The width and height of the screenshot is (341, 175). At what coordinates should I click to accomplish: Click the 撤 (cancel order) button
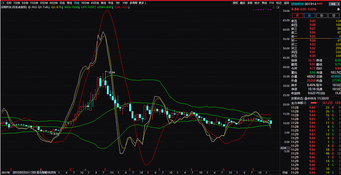pos(322,15)
